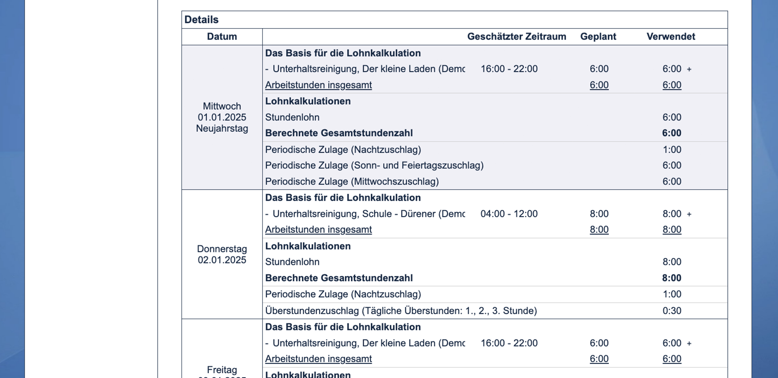Click Mittwoch's underlined Geplant total 6:00
Image resolution: width=778 pixels, height=378 pixels.
pyautogui.click(x=599, y=85)
